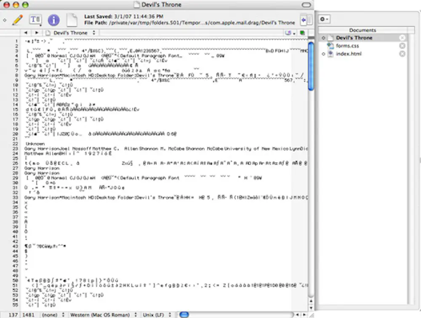Click the back navigation arrow above the editor

(x=26, y=32)
